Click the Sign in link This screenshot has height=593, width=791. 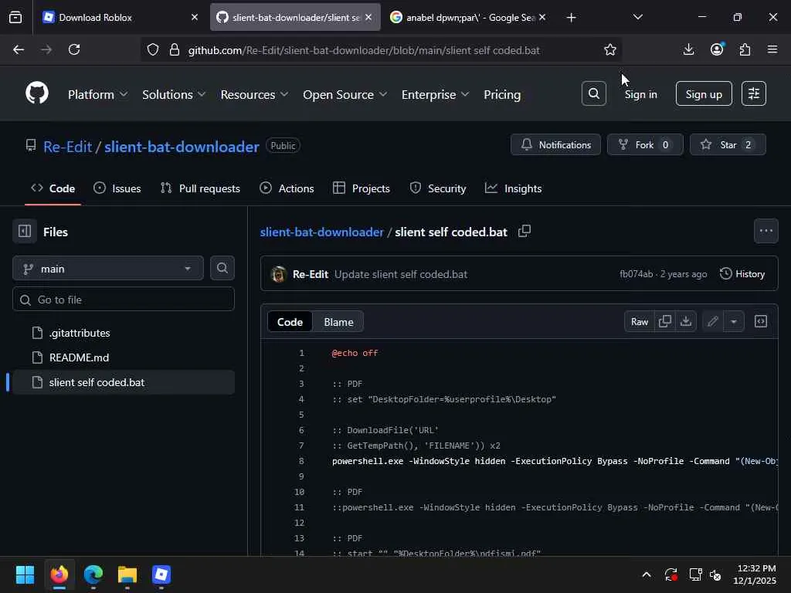point(640,94)
